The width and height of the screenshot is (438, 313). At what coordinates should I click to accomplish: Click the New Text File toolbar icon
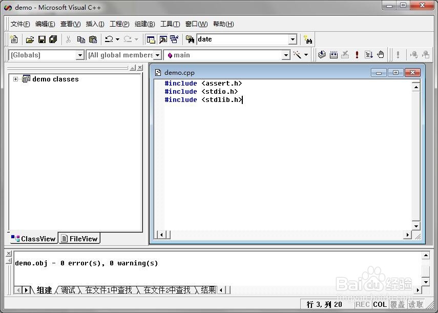[14, 39]
